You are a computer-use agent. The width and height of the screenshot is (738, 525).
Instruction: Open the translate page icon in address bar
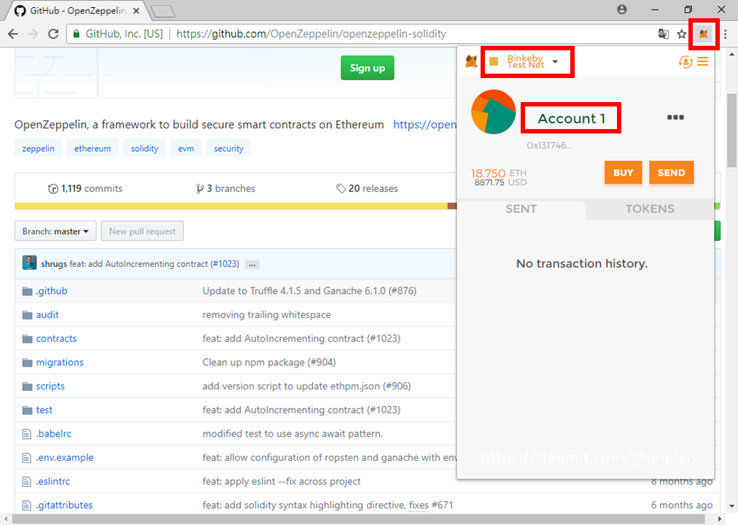click(x=664, y=34)
